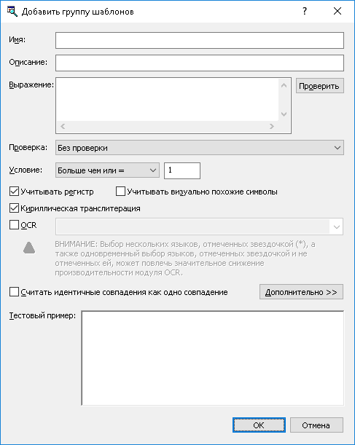This screenshot has width=355, height=445.
Task: Check Считать идентичные совпадения как одно совпадение
Action: tap(14, 292)
